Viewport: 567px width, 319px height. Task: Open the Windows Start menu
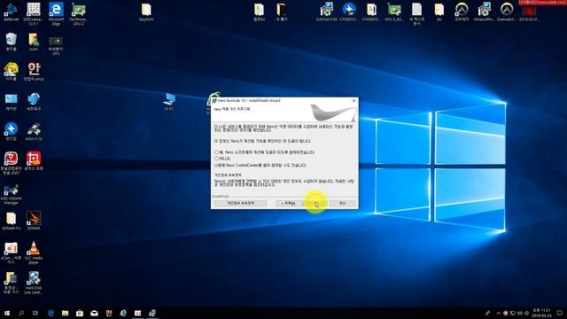click(x=7, y=313)
